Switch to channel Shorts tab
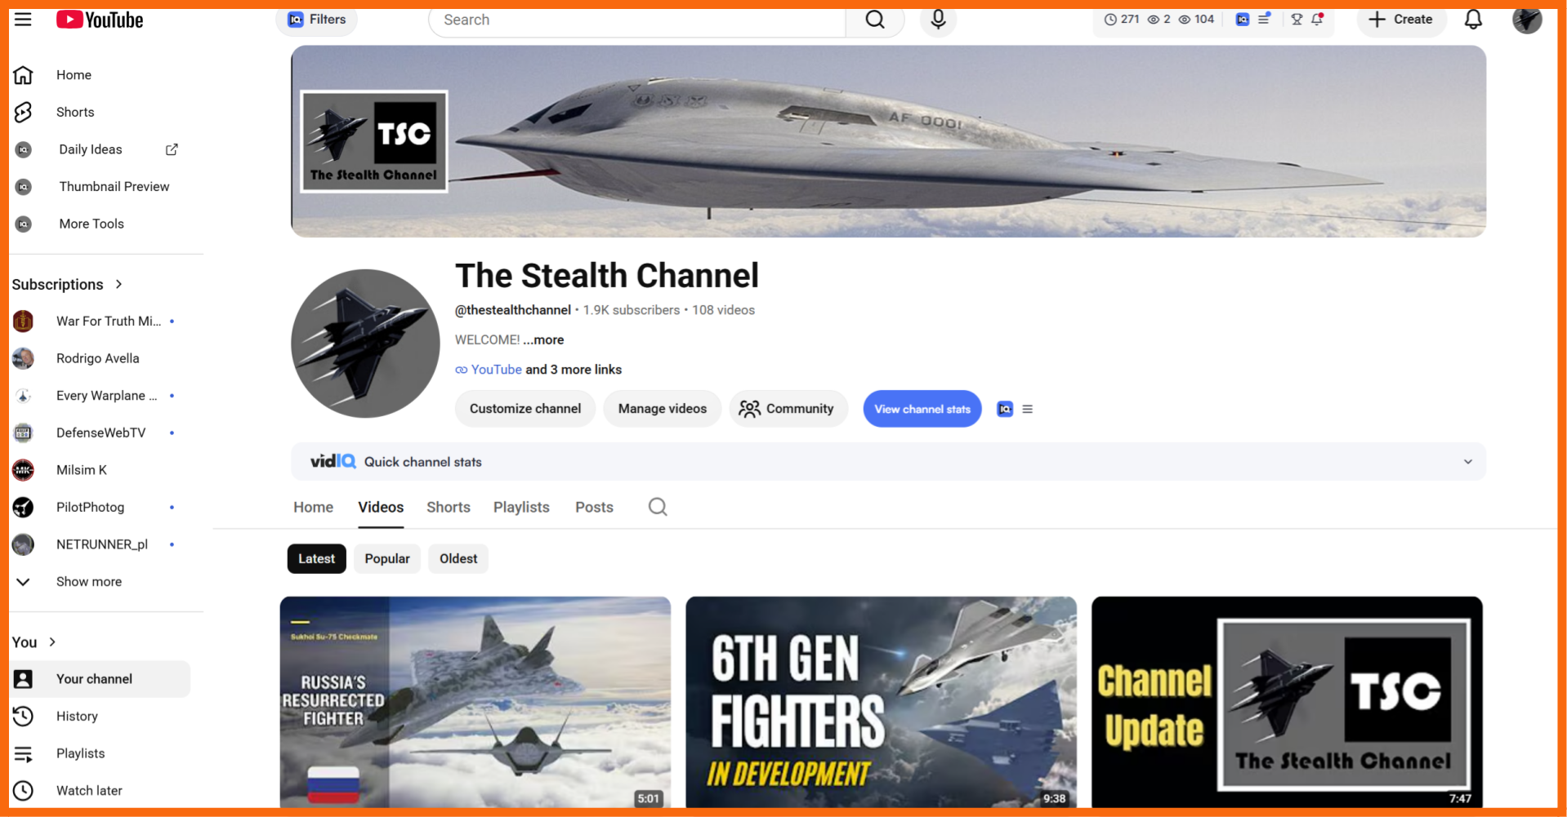This screenshot has width=1567, height=817. [x=449, y=507]
